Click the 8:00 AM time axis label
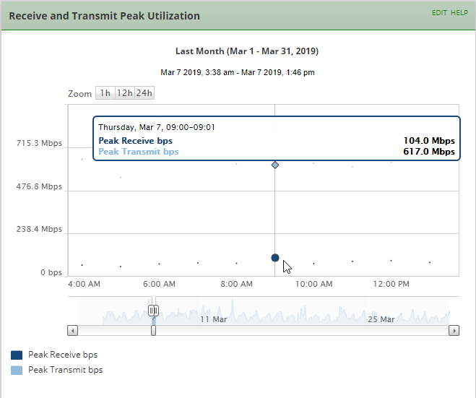 (x=236, y=284)
